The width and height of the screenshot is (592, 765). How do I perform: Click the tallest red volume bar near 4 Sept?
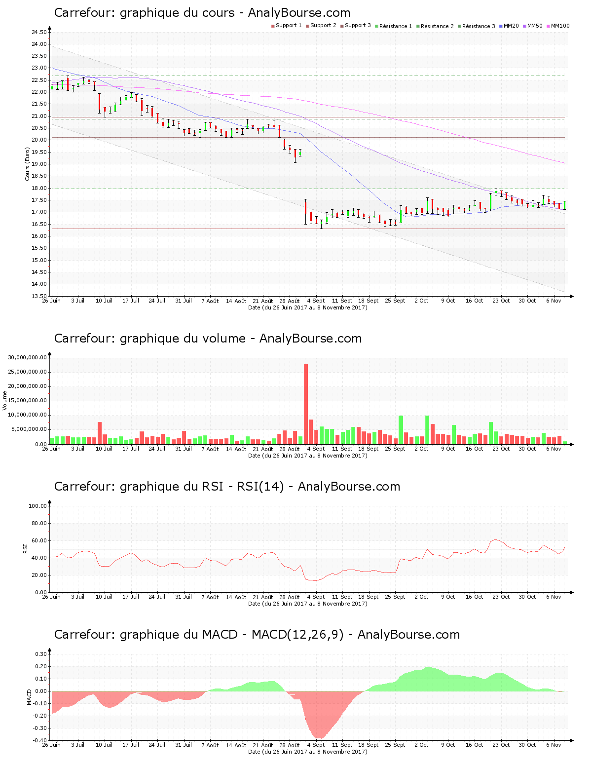[x=306, y=404]
